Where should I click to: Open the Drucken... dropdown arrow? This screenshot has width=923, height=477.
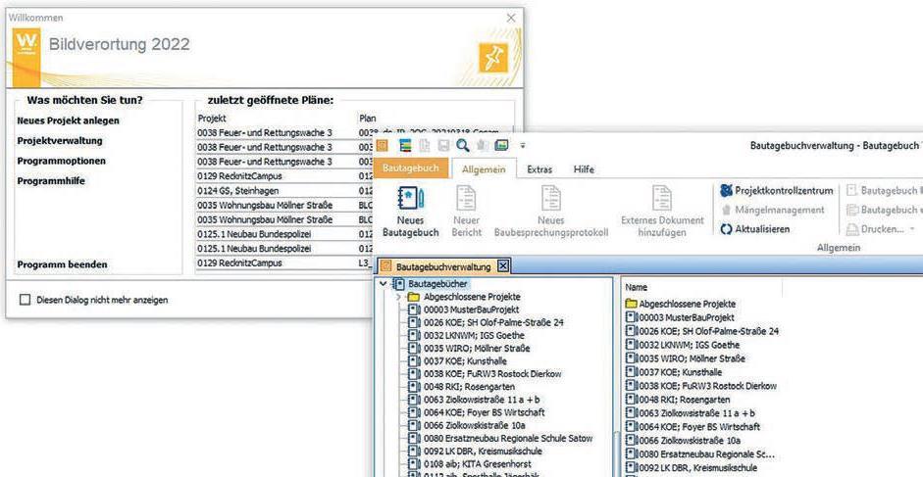pyautogui.click(x=912, y=229)
